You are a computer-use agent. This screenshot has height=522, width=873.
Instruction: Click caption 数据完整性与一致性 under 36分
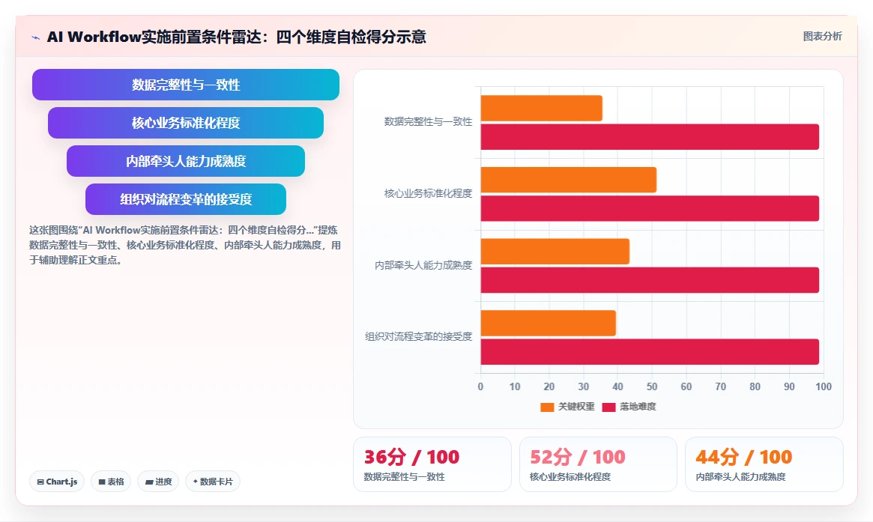coord(404,477)
